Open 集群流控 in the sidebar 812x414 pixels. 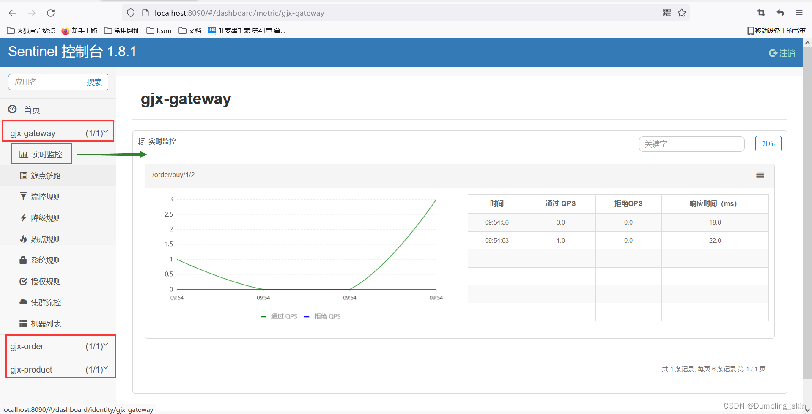(46, 302)
